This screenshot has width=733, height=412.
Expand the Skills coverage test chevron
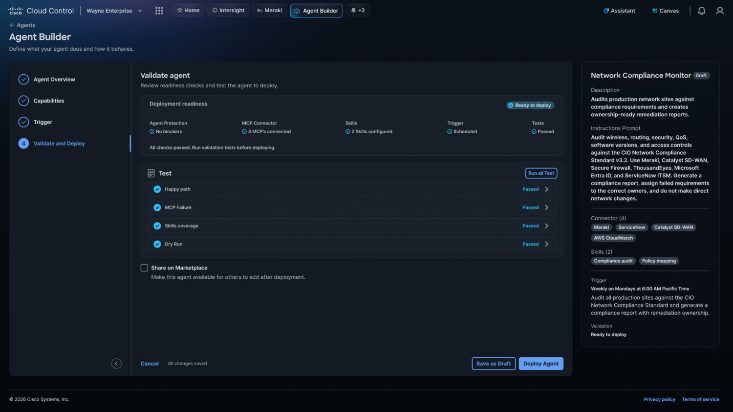(x=547, y=226)
